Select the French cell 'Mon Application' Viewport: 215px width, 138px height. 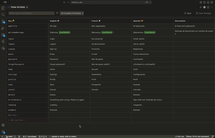(111, 26)
